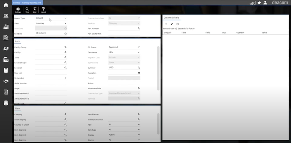
Task: Open the Layout toolbar button
Action: tap(43, 10)
